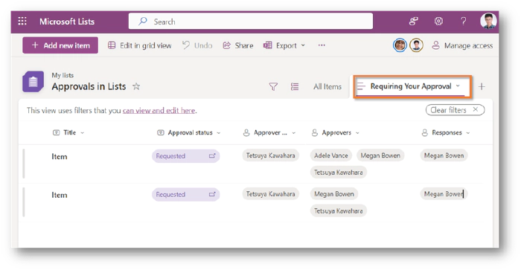This screenshot has height=270, width=521.
Task: Click Megan Bowen in second row Responses
Action: (x=444, y=194)
